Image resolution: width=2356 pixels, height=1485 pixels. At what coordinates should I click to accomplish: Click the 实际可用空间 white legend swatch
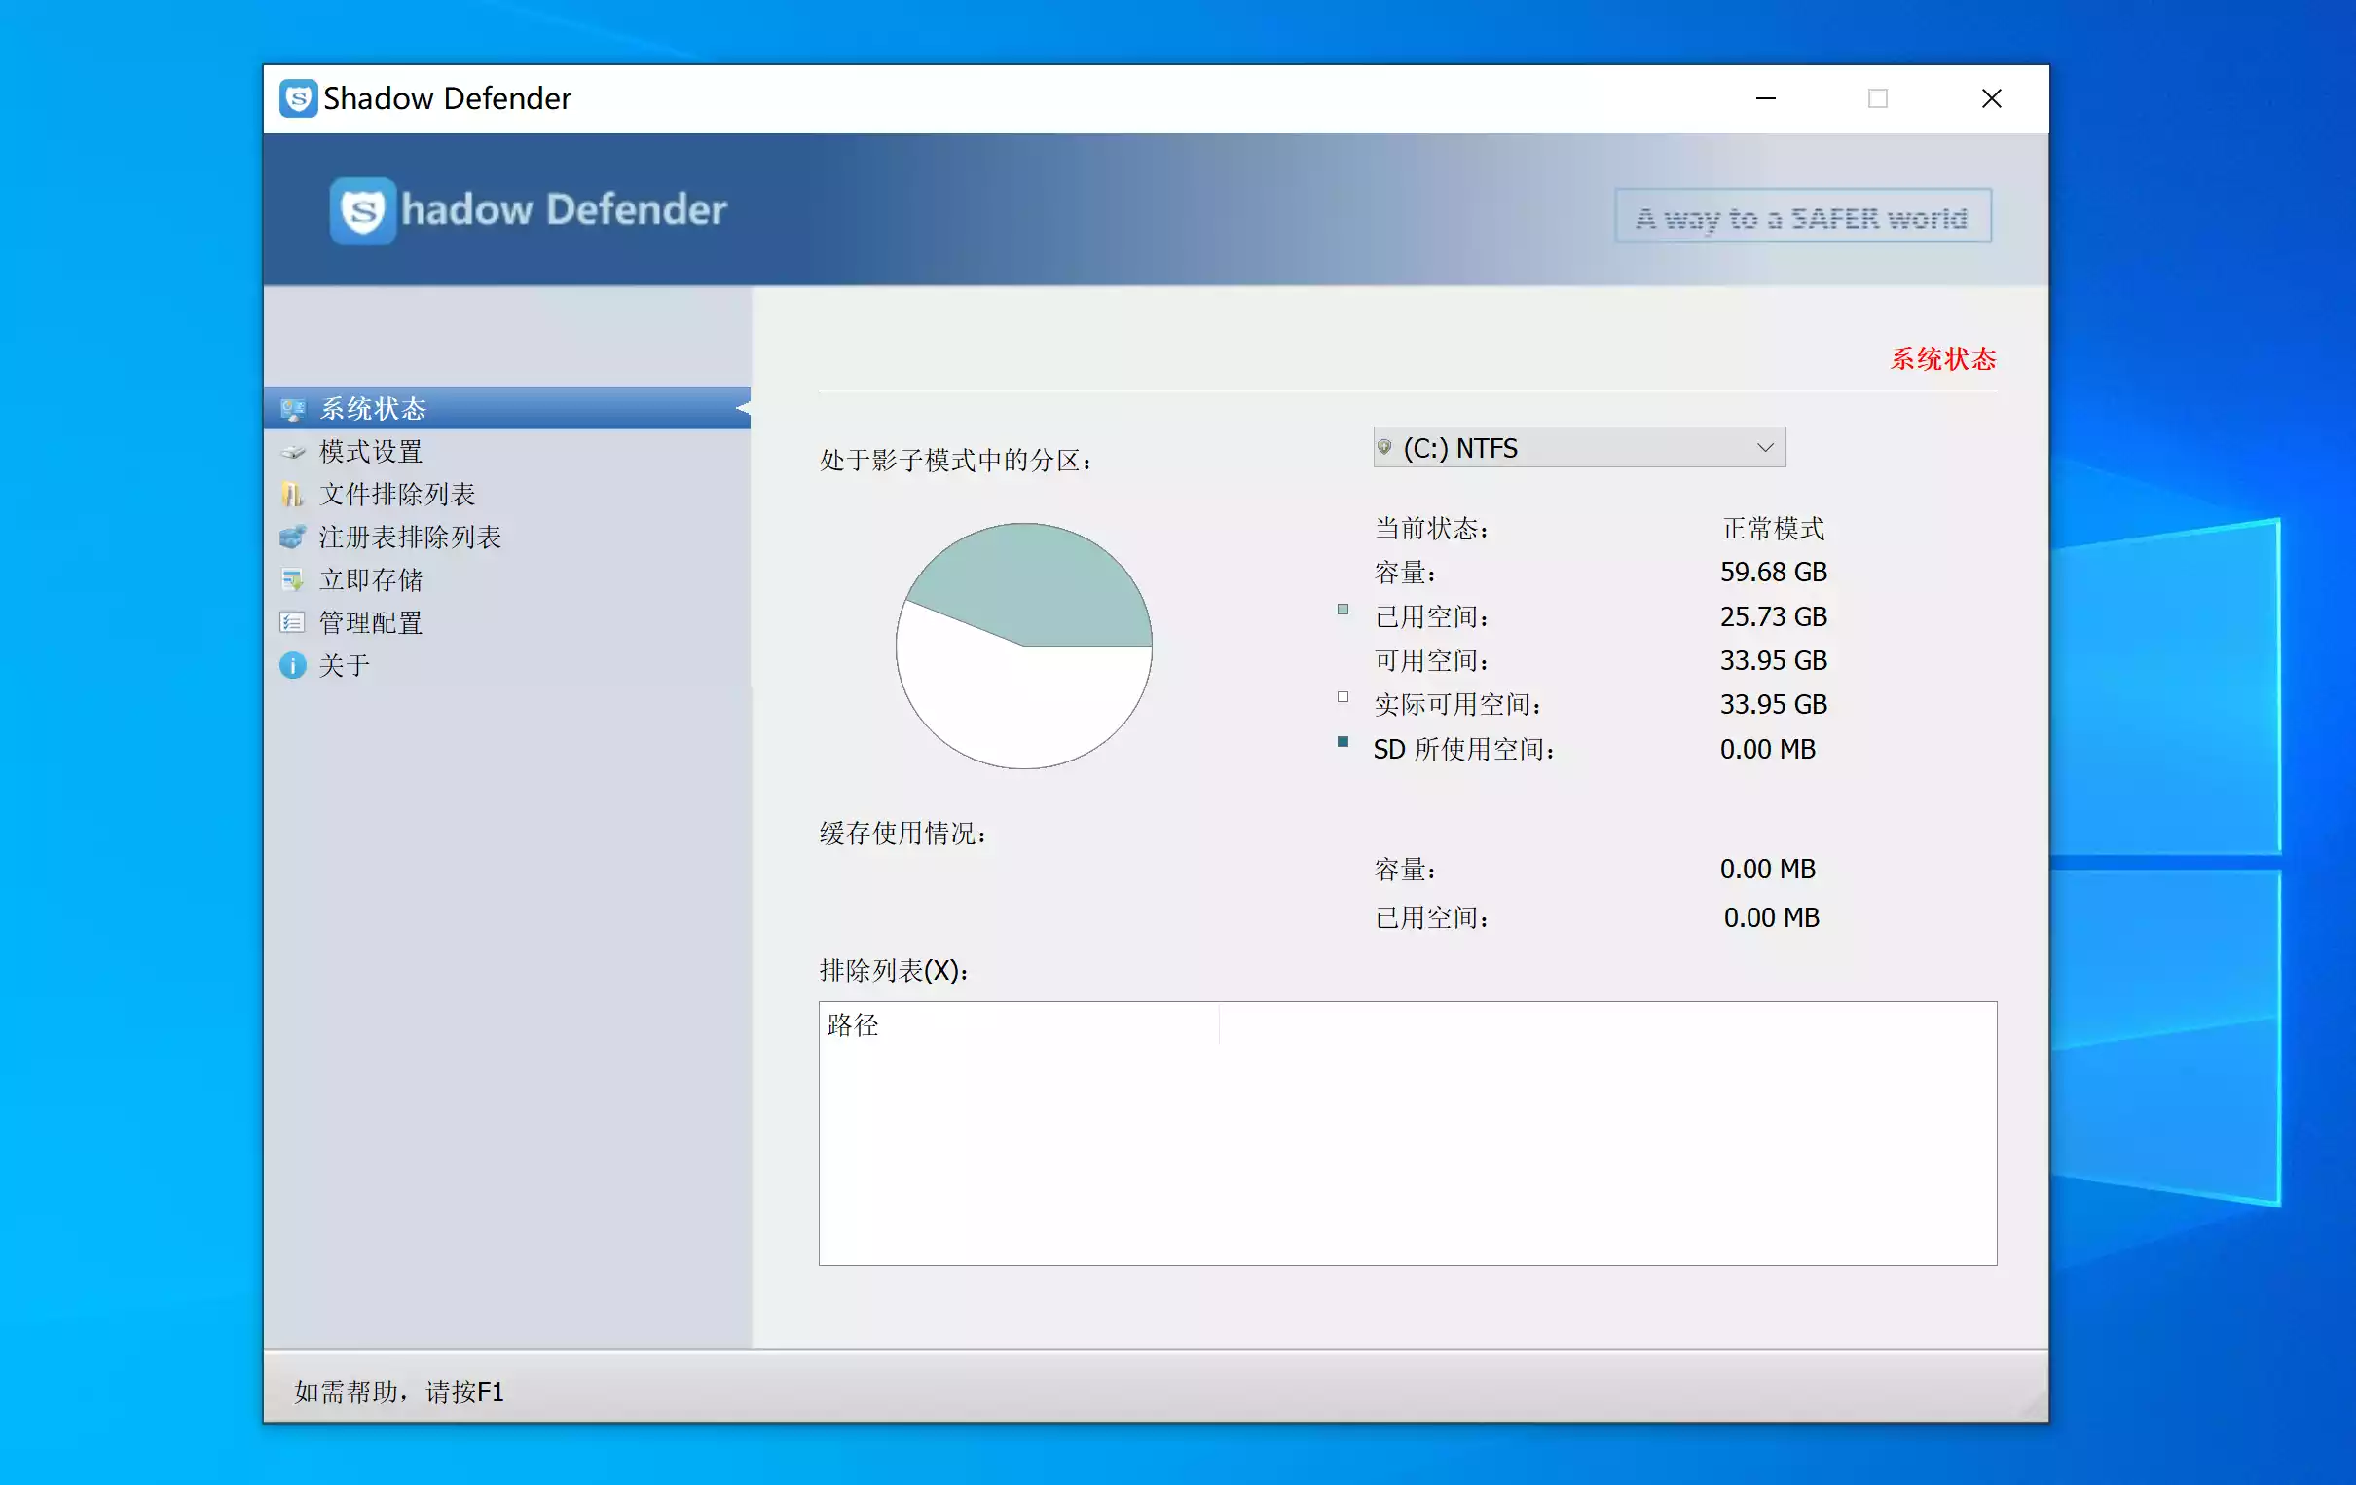point(1344,697)
